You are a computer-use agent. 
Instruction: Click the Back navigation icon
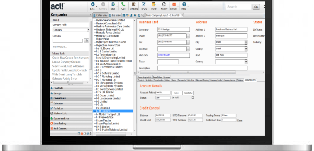92,4
